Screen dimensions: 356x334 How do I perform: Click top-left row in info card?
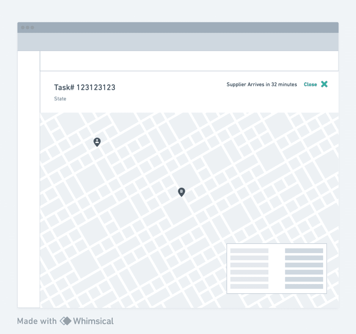249,251
